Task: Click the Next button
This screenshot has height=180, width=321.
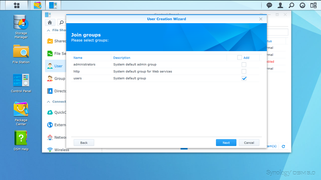Action: [226, 142]
